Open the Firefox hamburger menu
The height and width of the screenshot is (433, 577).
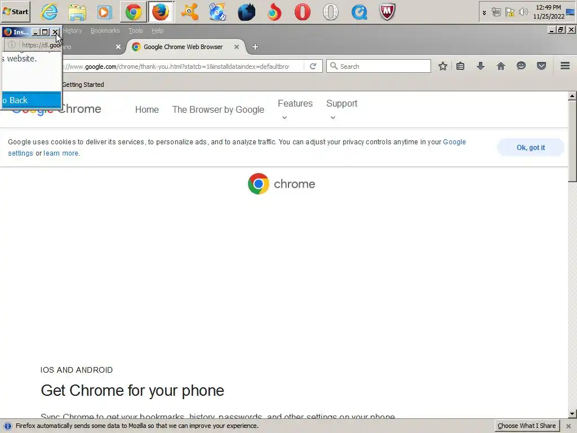pyautogui.click(x=565, y=67)
